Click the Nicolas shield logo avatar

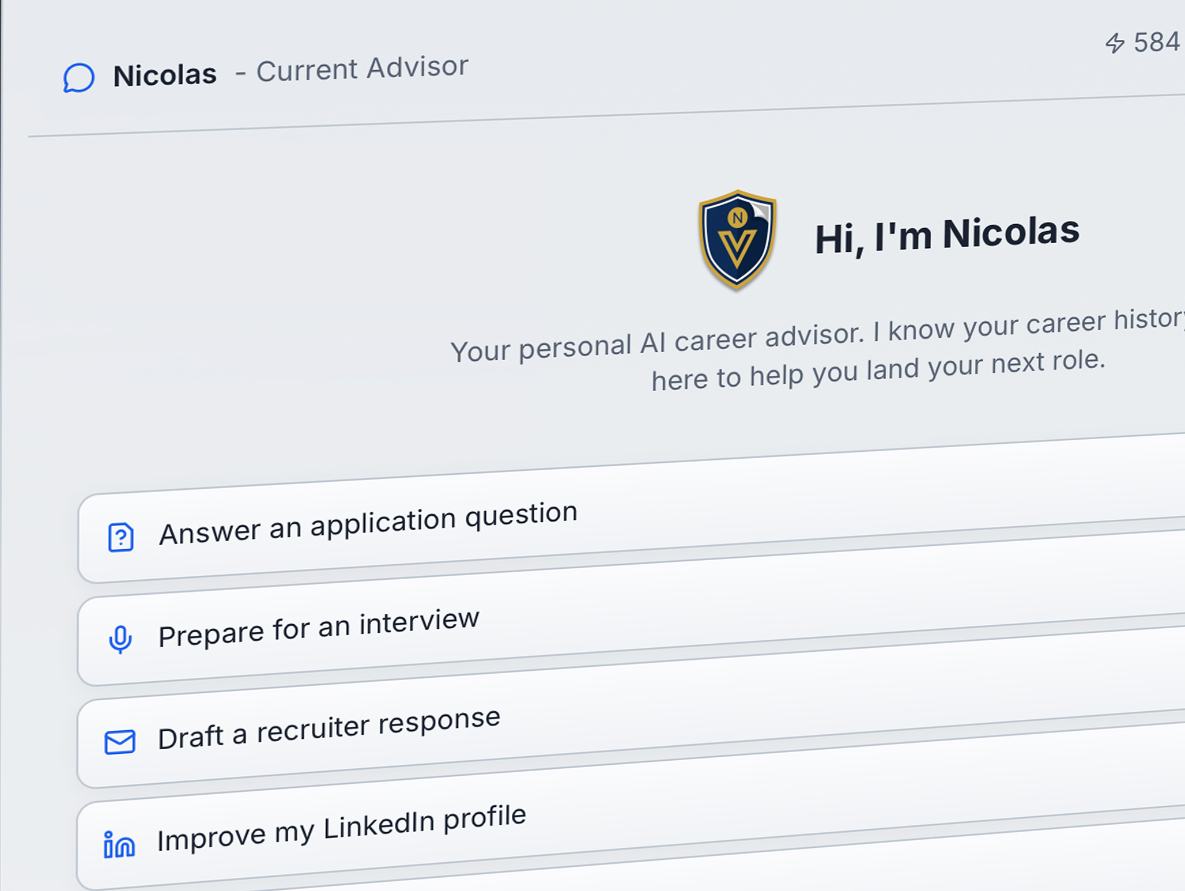point(737,239)
